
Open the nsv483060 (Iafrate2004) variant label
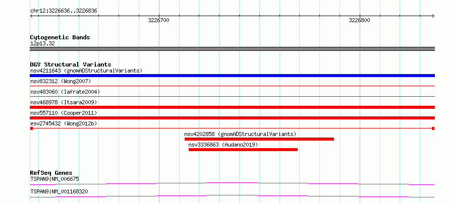[x=65, y=92]
